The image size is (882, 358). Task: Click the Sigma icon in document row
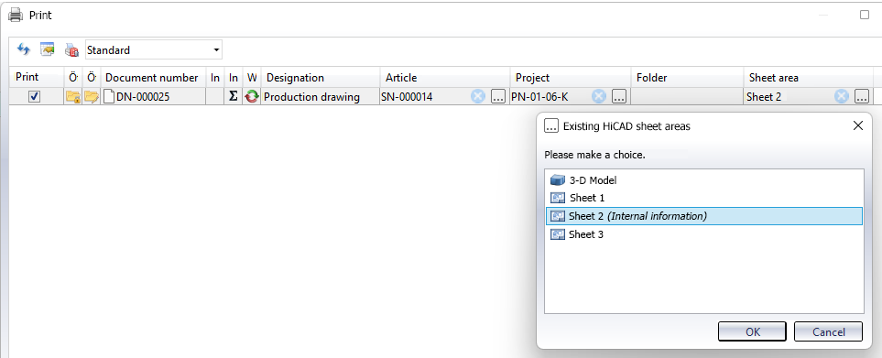coord(234,97)
